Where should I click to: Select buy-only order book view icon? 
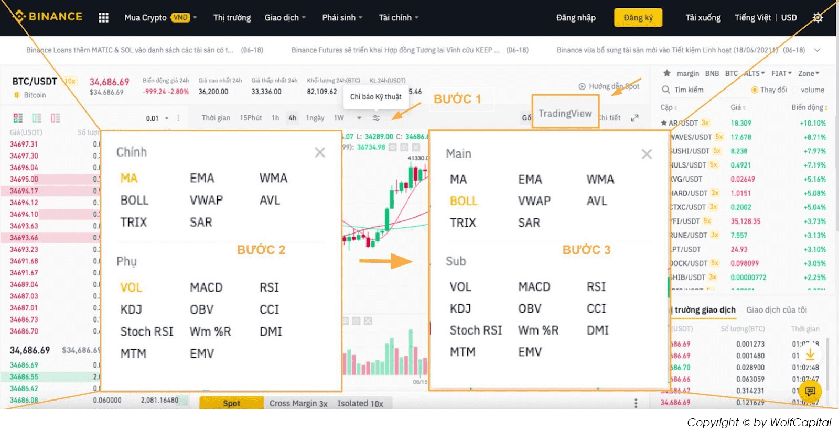[x=37, y=118]
